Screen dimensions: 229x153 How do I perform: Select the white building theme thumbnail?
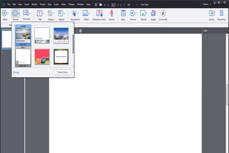(42, 35)
